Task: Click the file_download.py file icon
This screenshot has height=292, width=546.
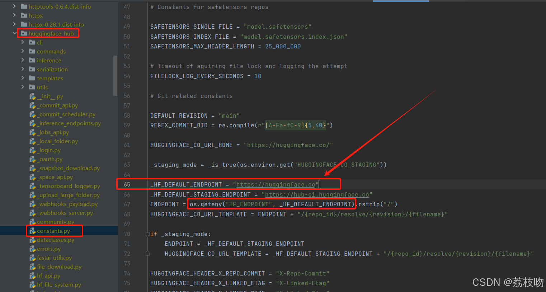Action: (x=33, y=267)
